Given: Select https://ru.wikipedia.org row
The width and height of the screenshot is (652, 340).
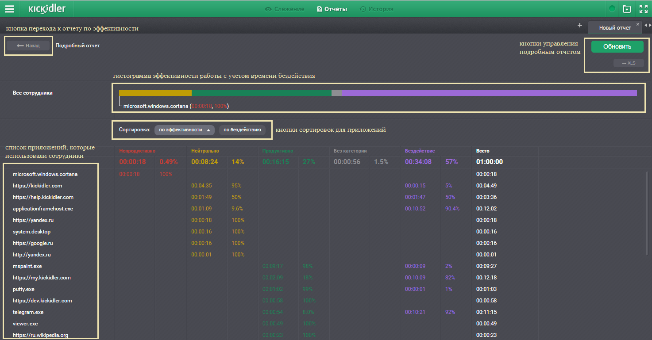Looking at the screenshot, I should pos(40,335).
